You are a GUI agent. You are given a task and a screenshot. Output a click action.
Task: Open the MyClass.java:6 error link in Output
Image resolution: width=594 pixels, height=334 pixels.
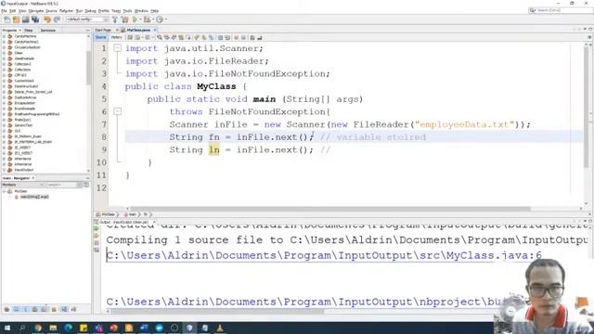(x=324, y=255)
